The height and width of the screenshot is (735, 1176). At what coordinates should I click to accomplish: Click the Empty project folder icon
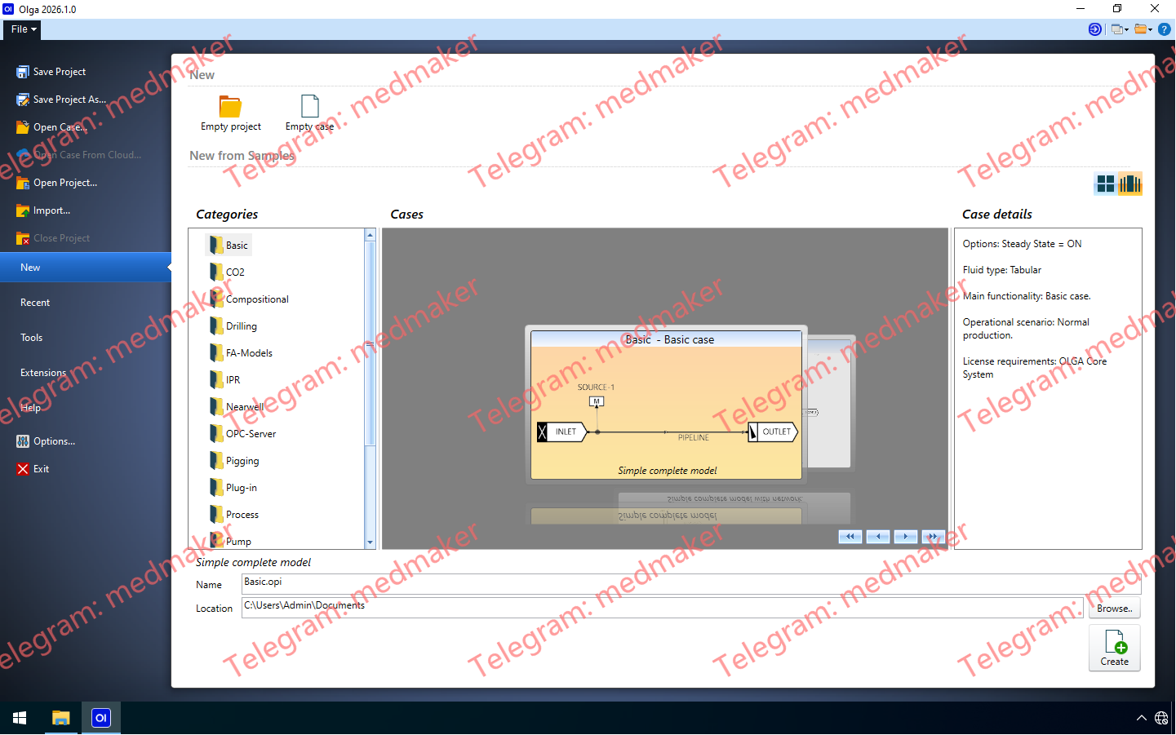click(x=230, y=107)
